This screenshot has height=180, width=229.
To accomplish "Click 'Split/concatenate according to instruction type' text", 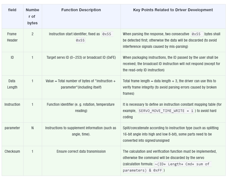I will click(158, 128).
